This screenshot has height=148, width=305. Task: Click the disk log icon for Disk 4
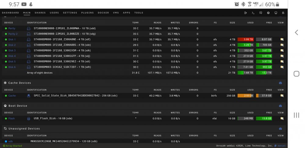pos(29,56)
